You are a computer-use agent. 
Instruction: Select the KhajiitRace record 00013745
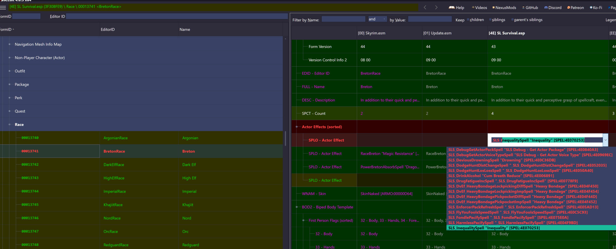(x=141, y=205)
